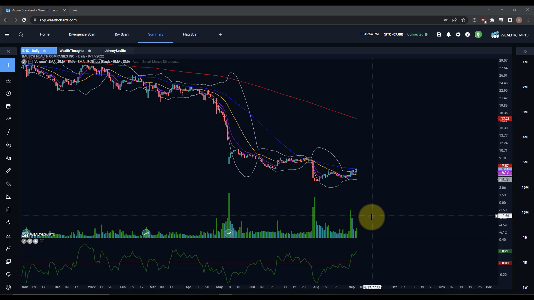Viewport: 534px width, 300px height.
Task: Select the Summary tab
Action: click(x=155, y=34)
